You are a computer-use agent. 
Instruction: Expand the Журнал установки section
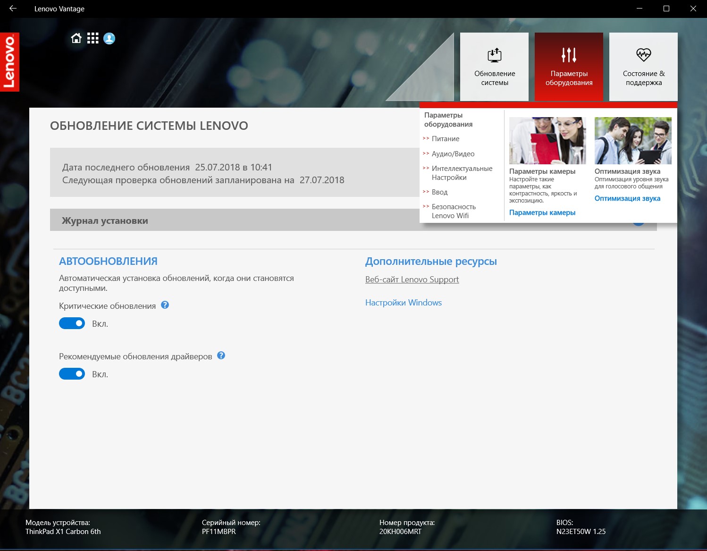(x=353, y=220)
